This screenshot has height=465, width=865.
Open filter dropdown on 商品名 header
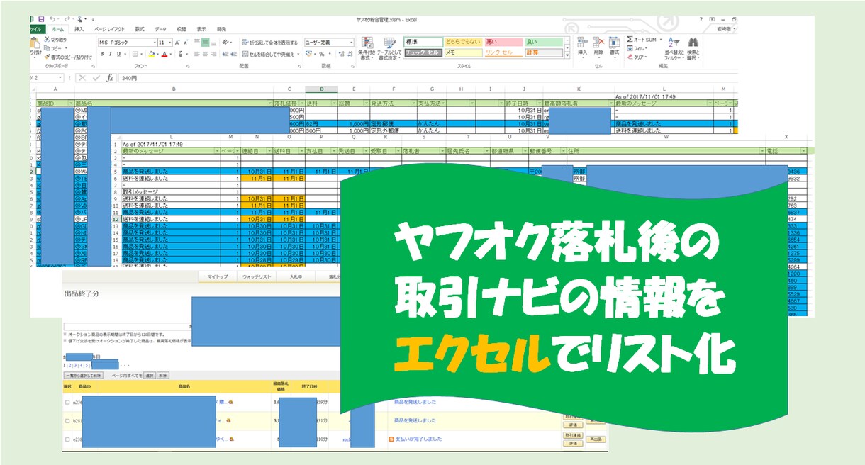click(x=270, y=103)
